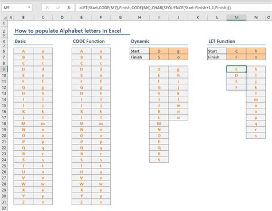Click active cell M9 containing 'C'

click(236, 69)
